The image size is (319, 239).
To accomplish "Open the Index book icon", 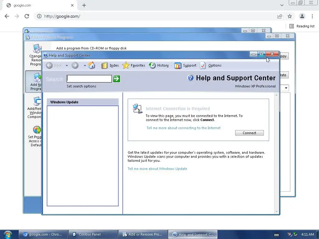I will (104, 65).
